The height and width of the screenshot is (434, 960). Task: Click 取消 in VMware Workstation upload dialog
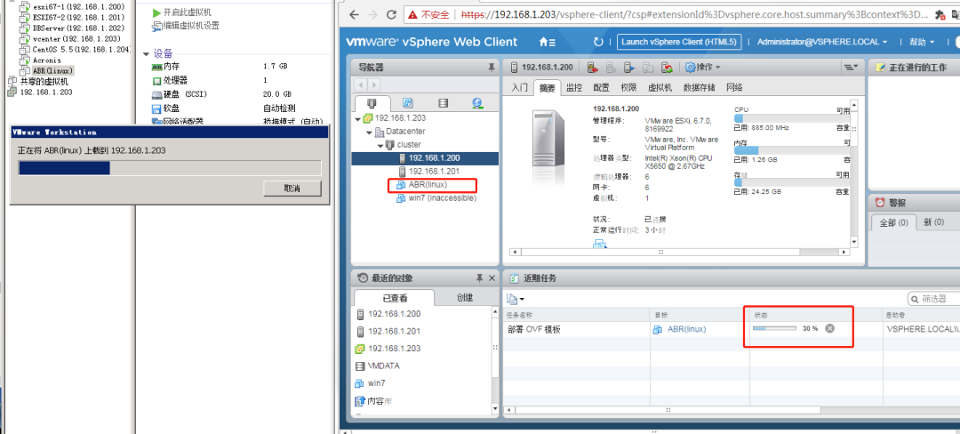coord(292,189)
